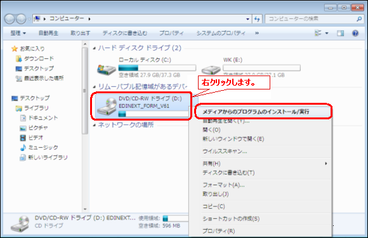Click the デスクトップ icon under favorites
The width and height of the screenshot is (368, 238).
(x=18, y=69)
